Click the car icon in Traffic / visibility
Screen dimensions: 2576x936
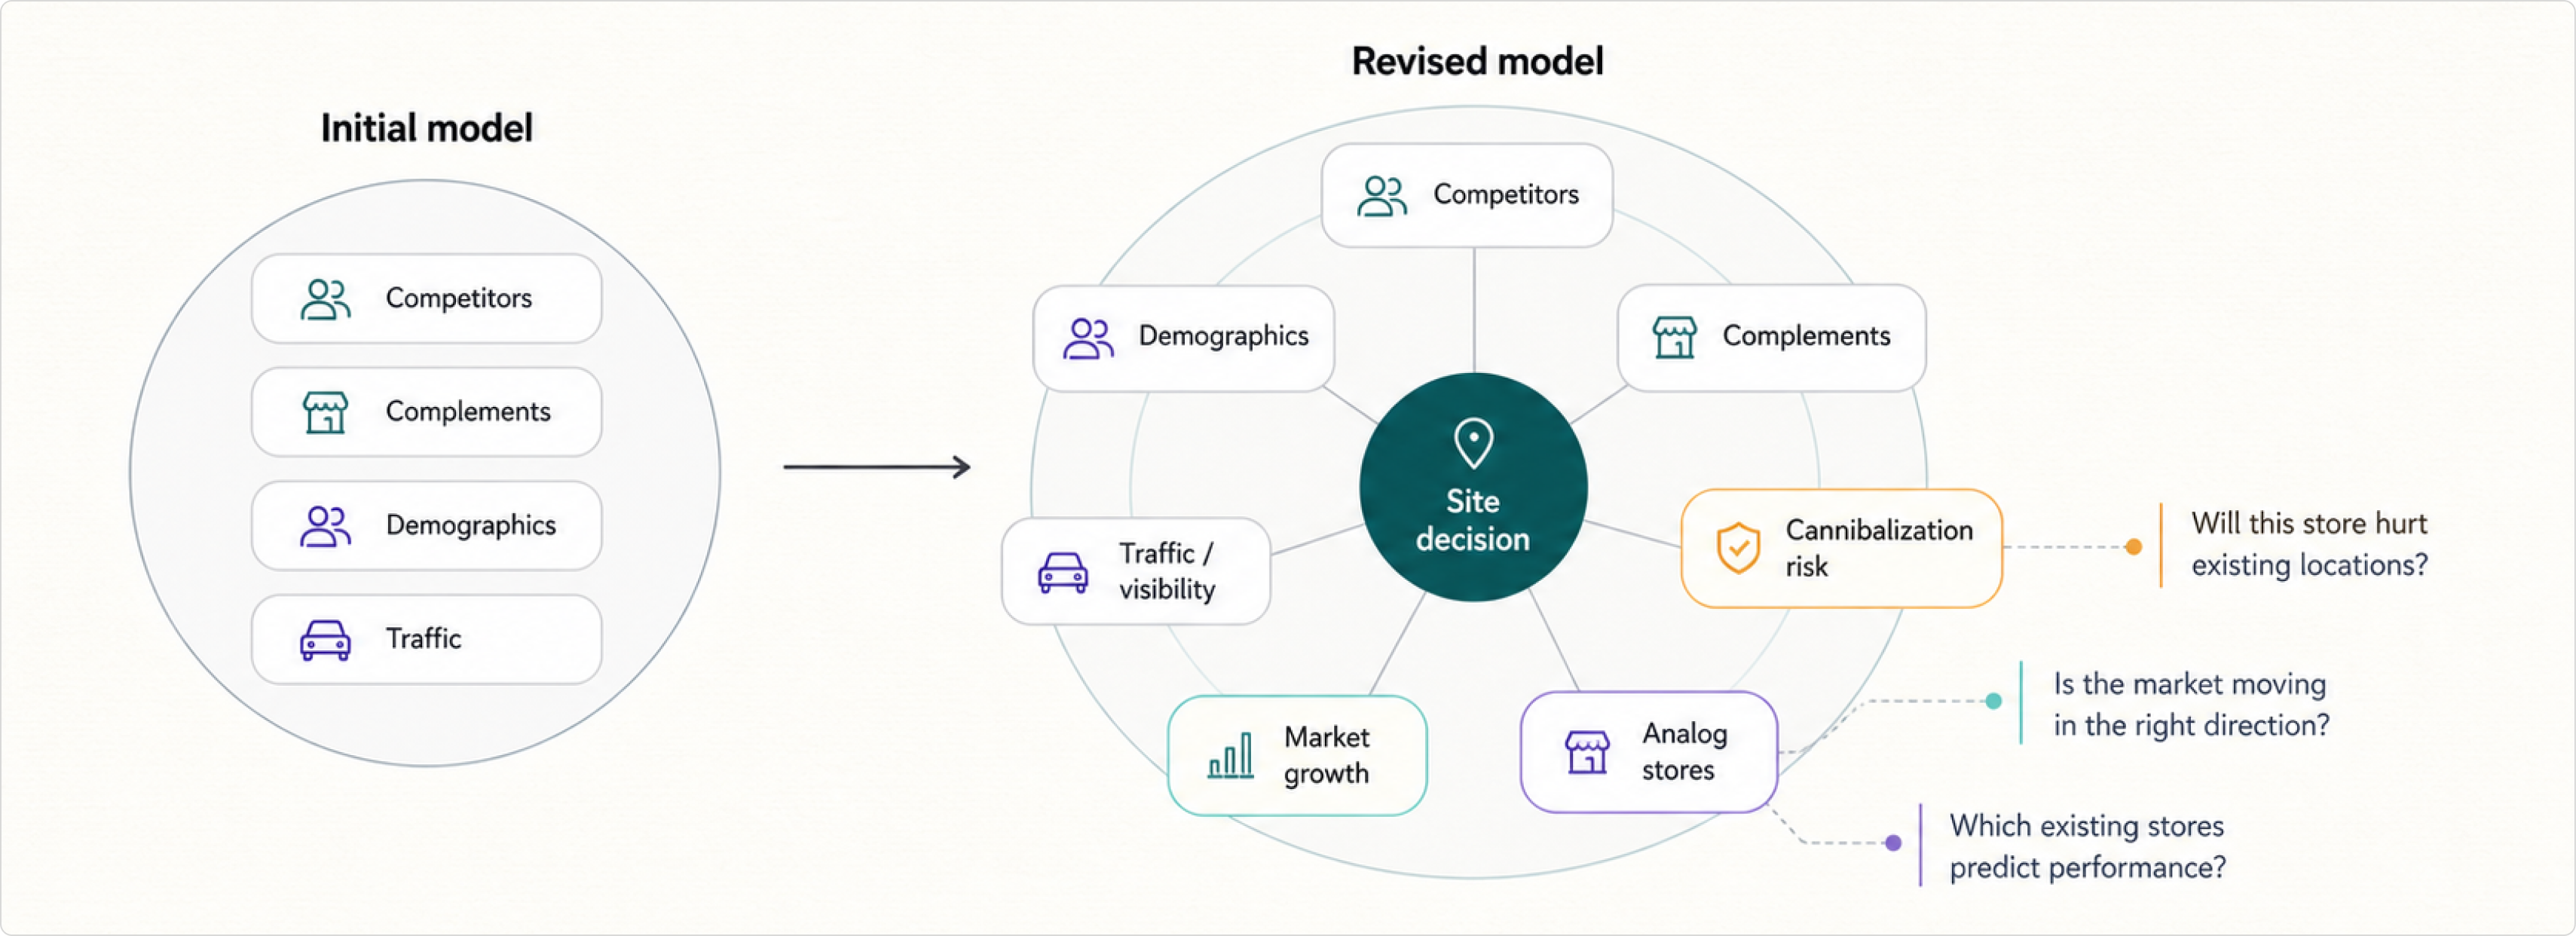(1062, 573)
